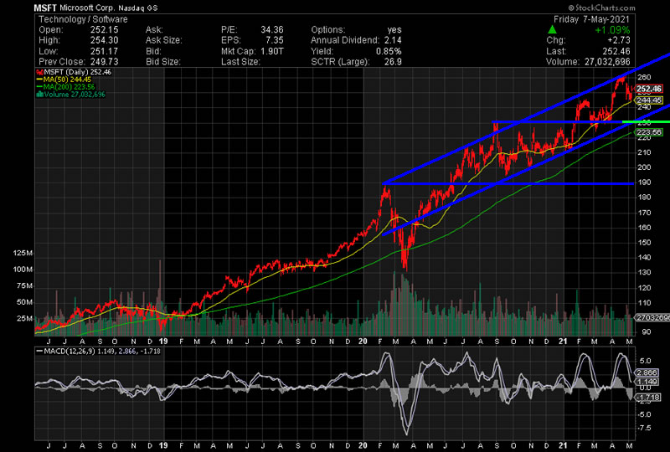Click the -7.5 MACD axis label

(x=645, y=428)
